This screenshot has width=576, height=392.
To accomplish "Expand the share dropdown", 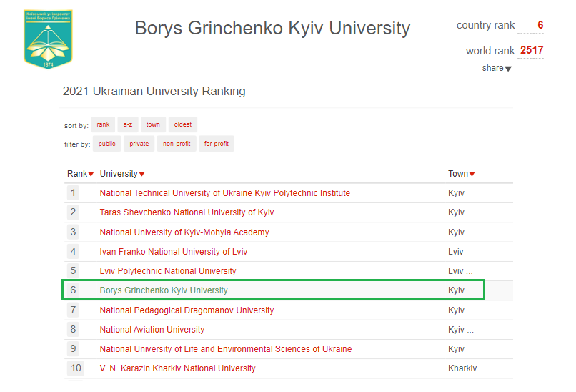I will point(497,68).
